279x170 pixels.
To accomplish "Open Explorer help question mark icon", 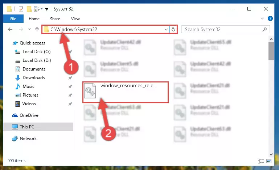I will pyautogui.click(x=270, y=18).
